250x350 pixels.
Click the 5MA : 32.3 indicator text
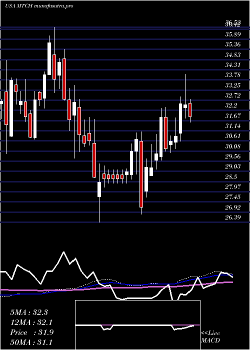(x=29, y=312)
